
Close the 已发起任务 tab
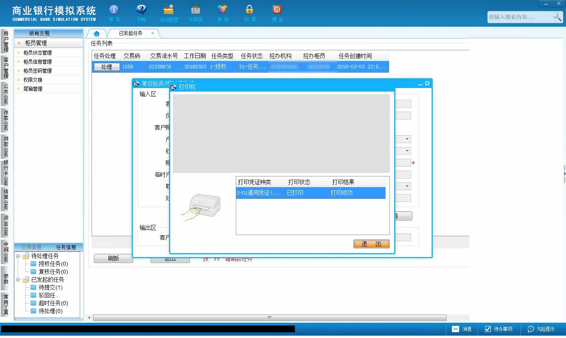point(153,33)
